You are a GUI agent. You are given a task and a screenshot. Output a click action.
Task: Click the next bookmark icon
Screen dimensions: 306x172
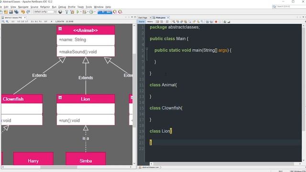[x=198, y=21]
